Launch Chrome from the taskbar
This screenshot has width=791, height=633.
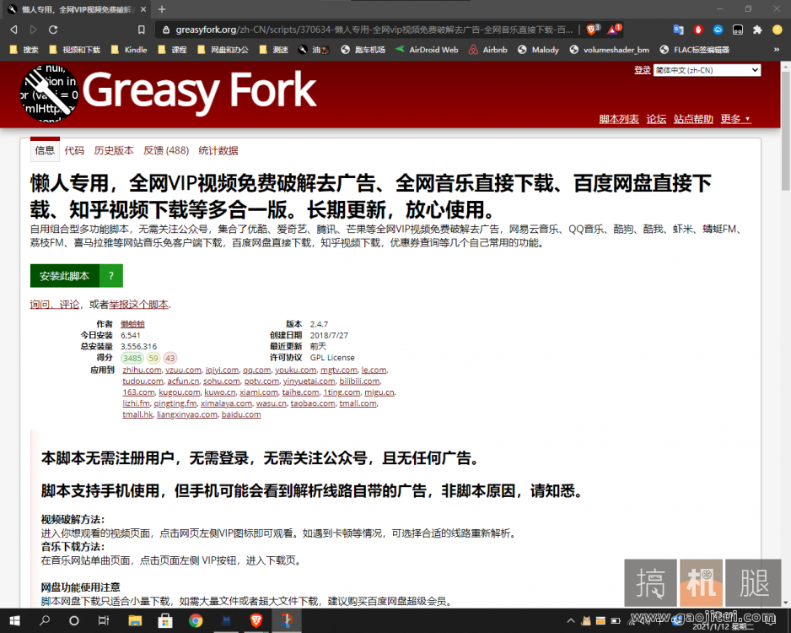[x=196, y=620]
